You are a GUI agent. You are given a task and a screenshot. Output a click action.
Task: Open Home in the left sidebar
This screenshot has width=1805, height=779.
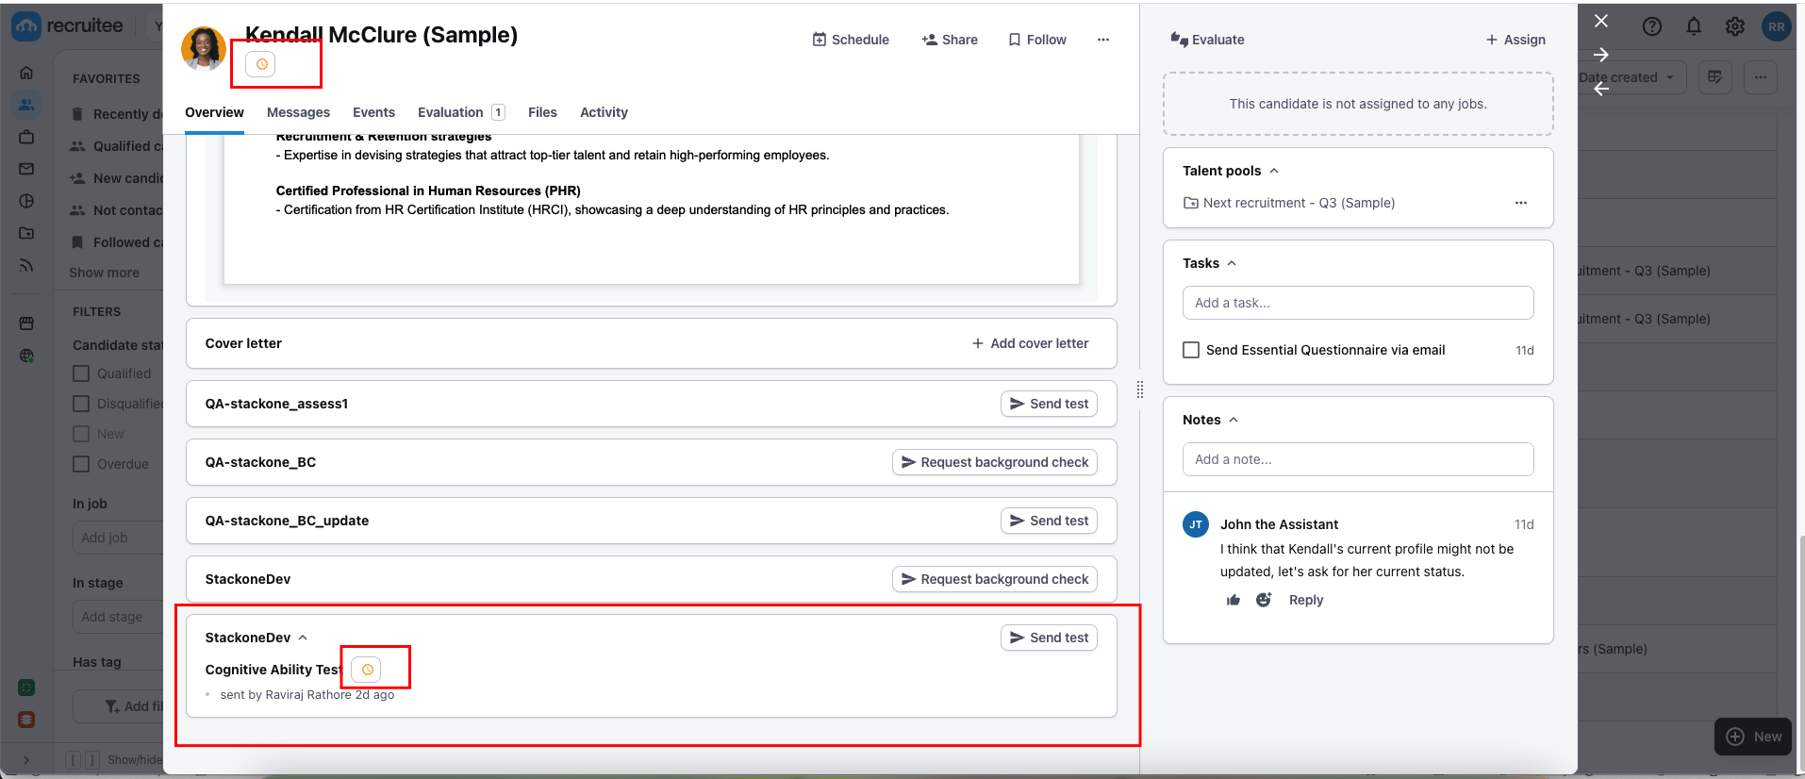click(26, 73)
